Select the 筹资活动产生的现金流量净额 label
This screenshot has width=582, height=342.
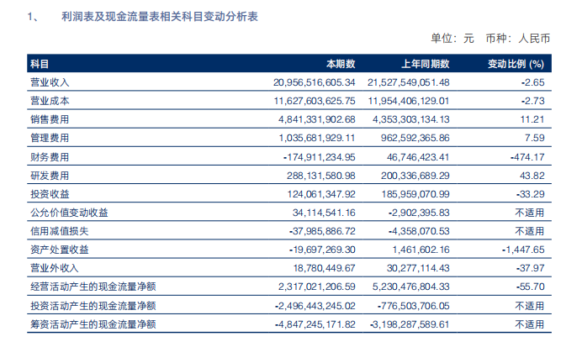93,324
